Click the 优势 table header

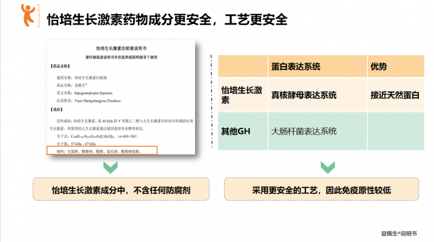pos(396,66)
